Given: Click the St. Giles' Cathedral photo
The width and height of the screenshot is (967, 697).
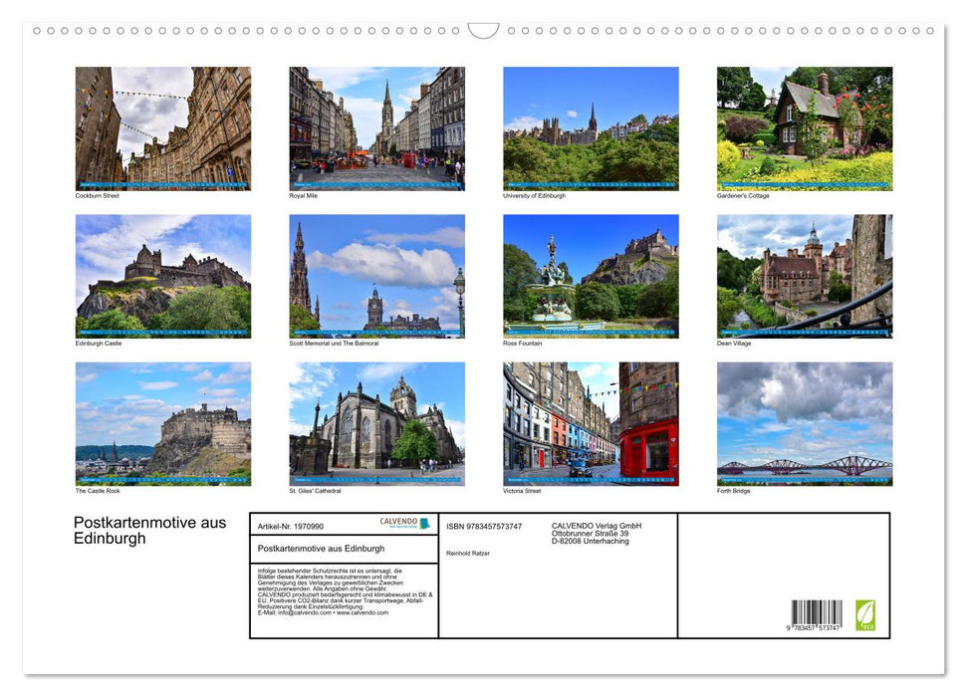Looking at the screenshot, I should click(x=376, y=423).
